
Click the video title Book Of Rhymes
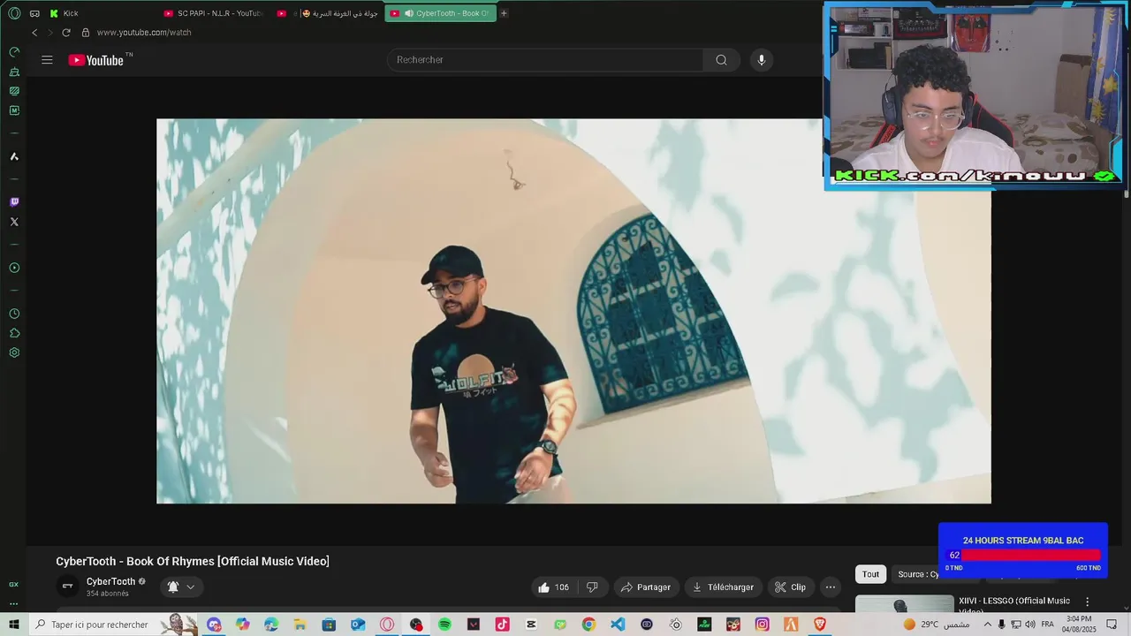(x=193, y=561)
